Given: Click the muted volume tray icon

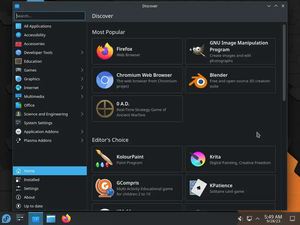Looking at the screenshot, I should click(240, 219).
